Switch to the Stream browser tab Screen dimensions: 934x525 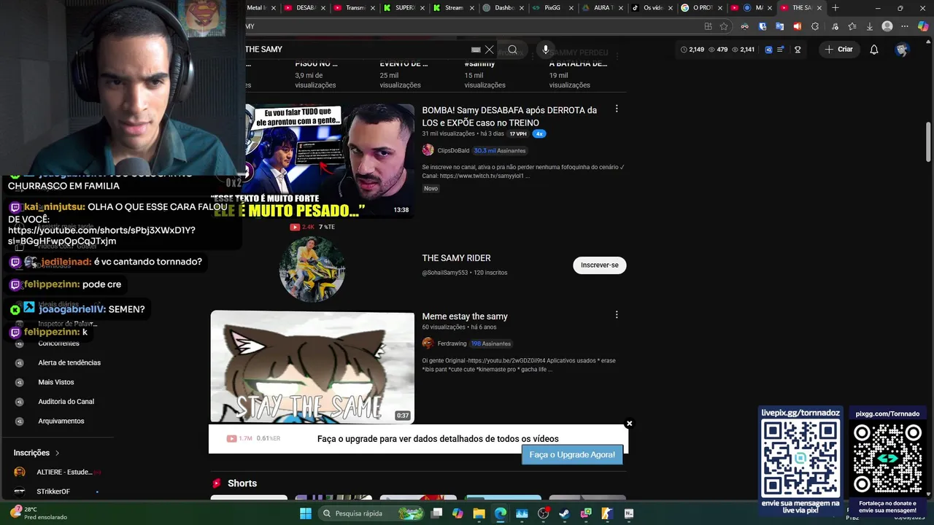click(x=453, y=8)
